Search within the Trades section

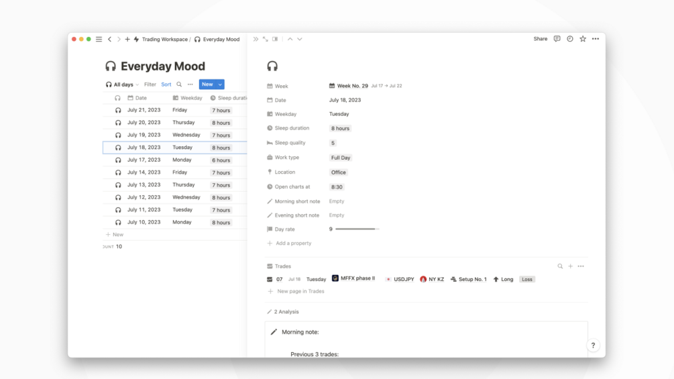560,266
